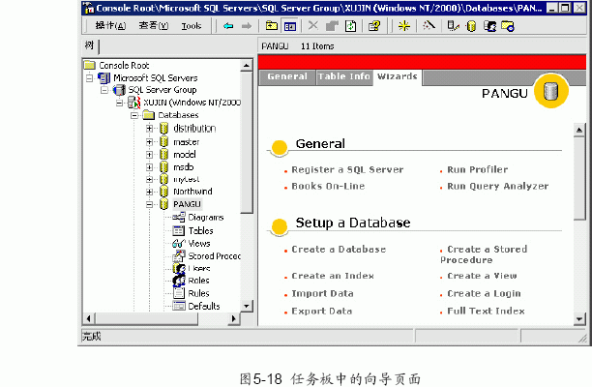Click the Full Text Index link
Screen dimensions: 592x387
pyautogui.click(x=486, y=312)
